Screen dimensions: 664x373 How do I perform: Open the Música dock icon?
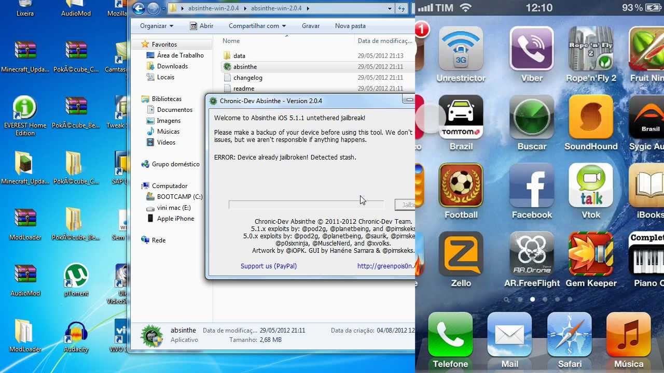pos(628,335)
